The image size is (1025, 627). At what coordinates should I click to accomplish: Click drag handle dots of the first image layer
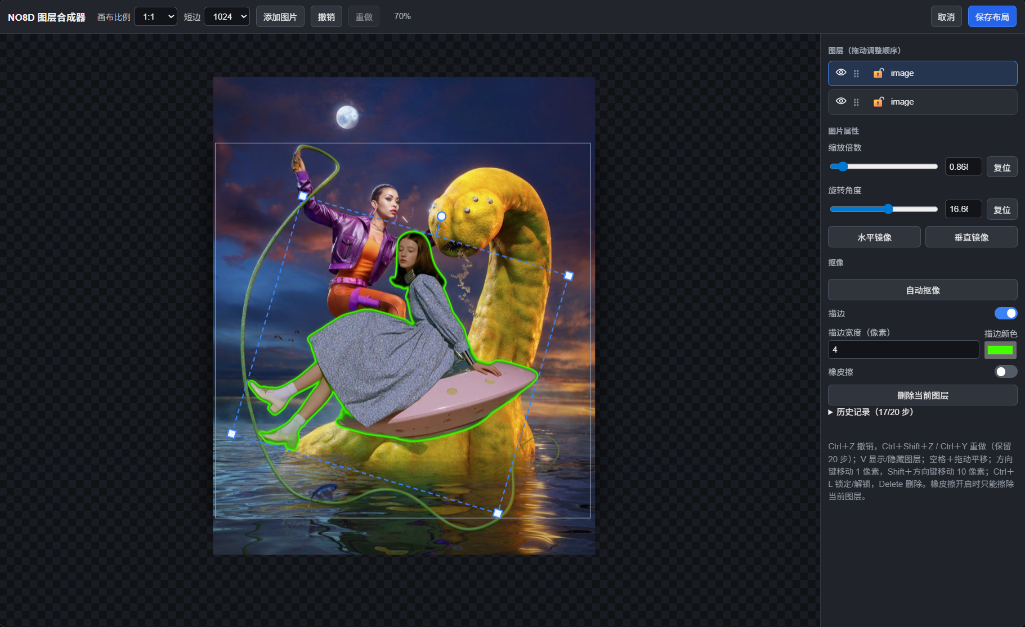pos(856,74)
